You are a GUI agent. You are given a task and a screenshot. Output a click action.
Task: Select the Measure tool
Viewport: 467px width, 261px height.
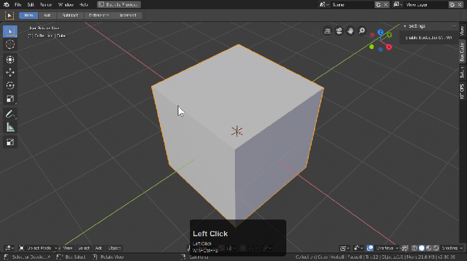pos(10,127)
